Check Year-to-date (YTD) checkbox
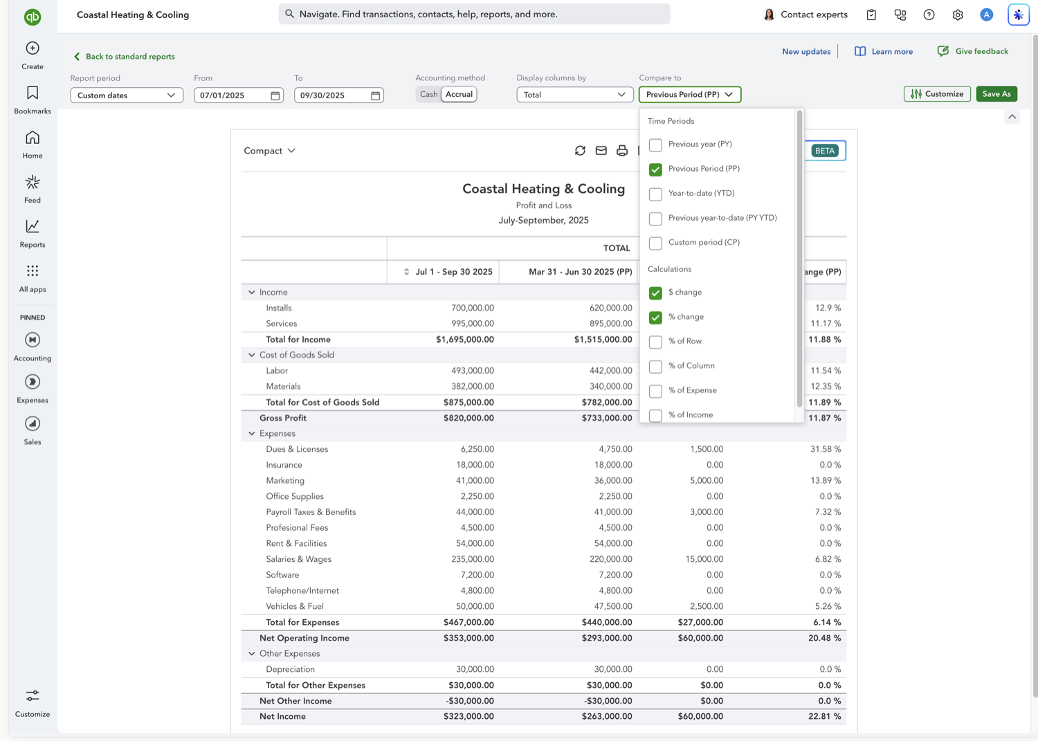This screenshot has width=1038, height=741. pyautogui.click(x=655, y=194)
